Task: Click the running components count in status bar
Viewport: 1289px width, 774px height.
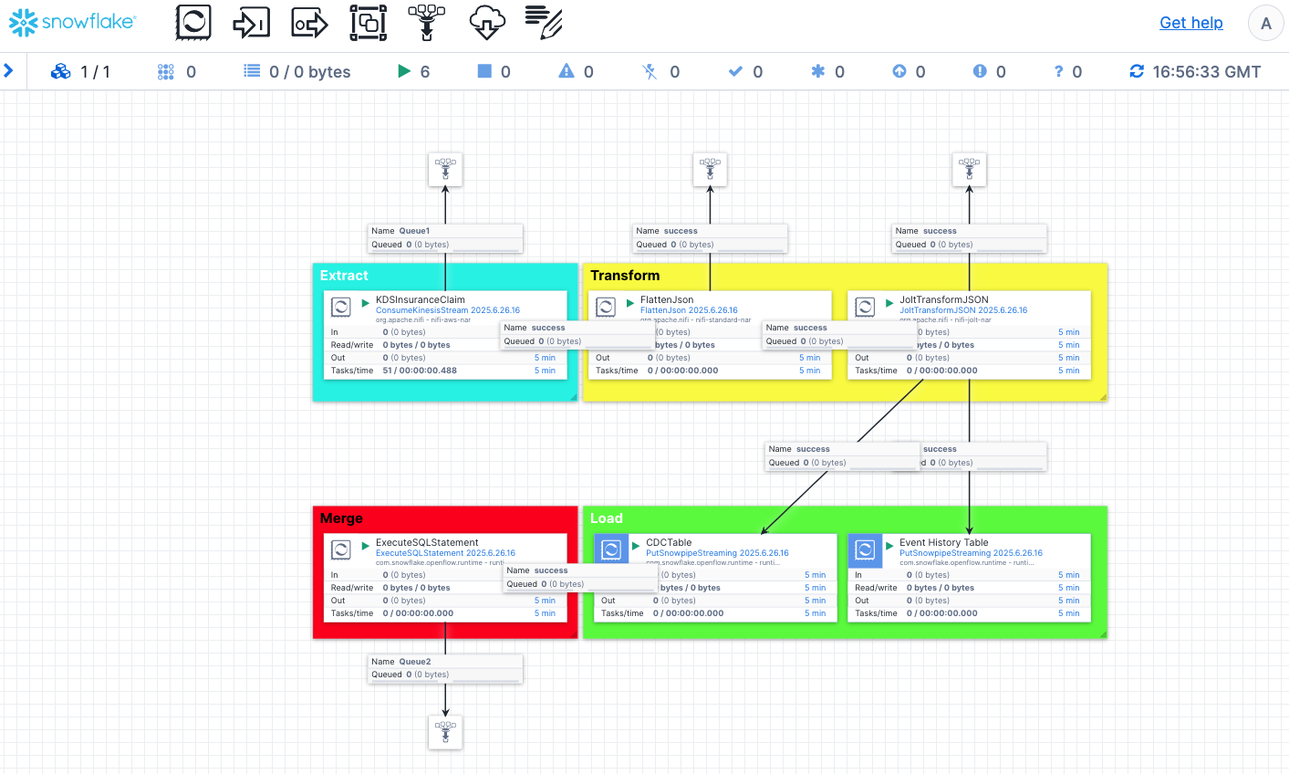Action: click(414, 71)
